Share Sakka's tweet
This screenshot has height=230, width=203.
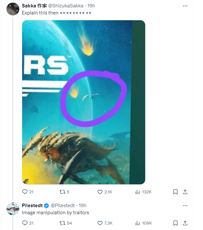tap(185, 192)
